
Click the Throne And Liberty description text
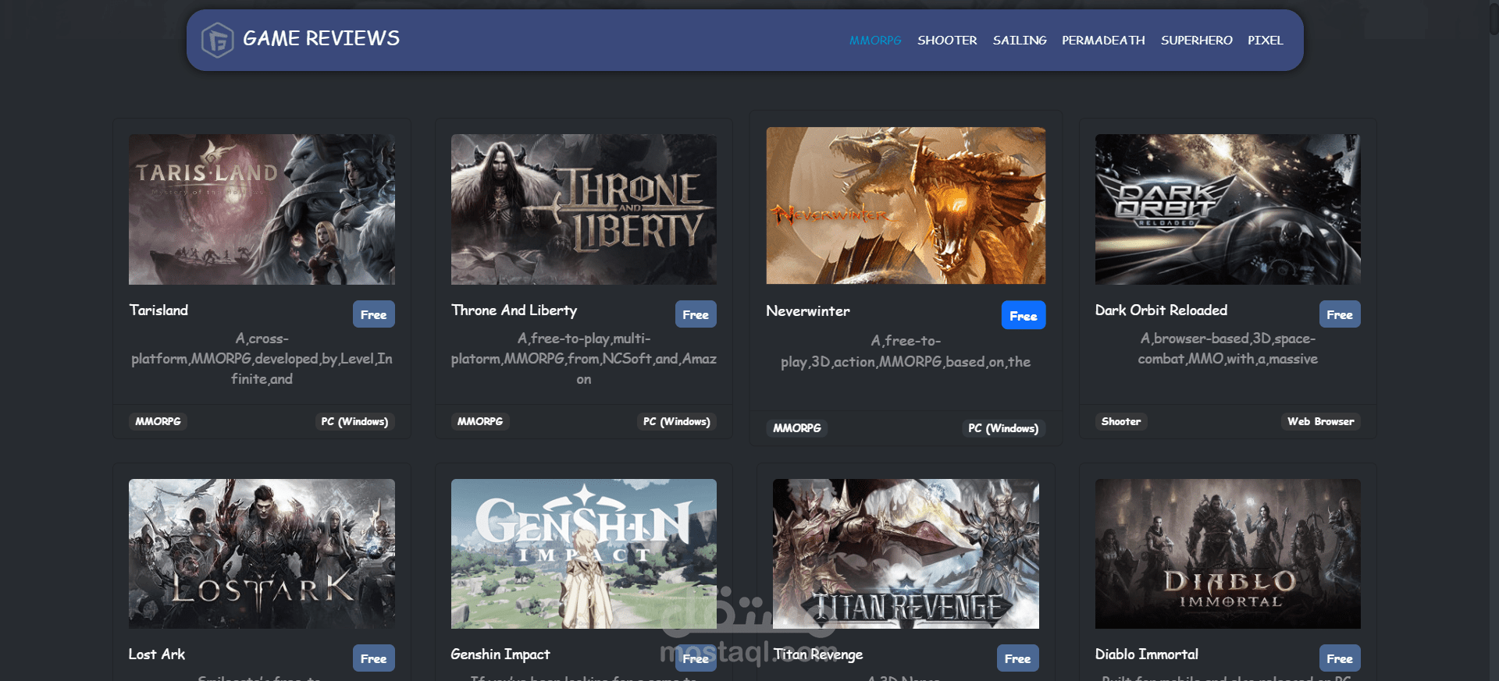584,359
